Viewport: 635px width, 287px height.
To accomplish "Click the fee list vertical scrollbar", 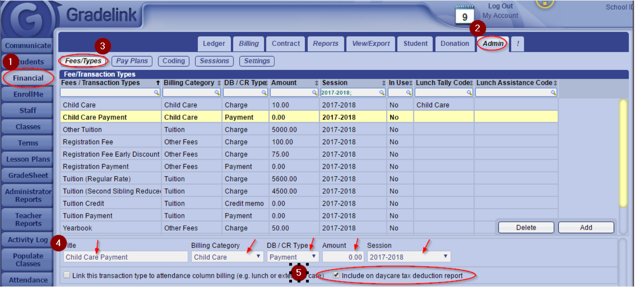I will click(x=623, y=153).
